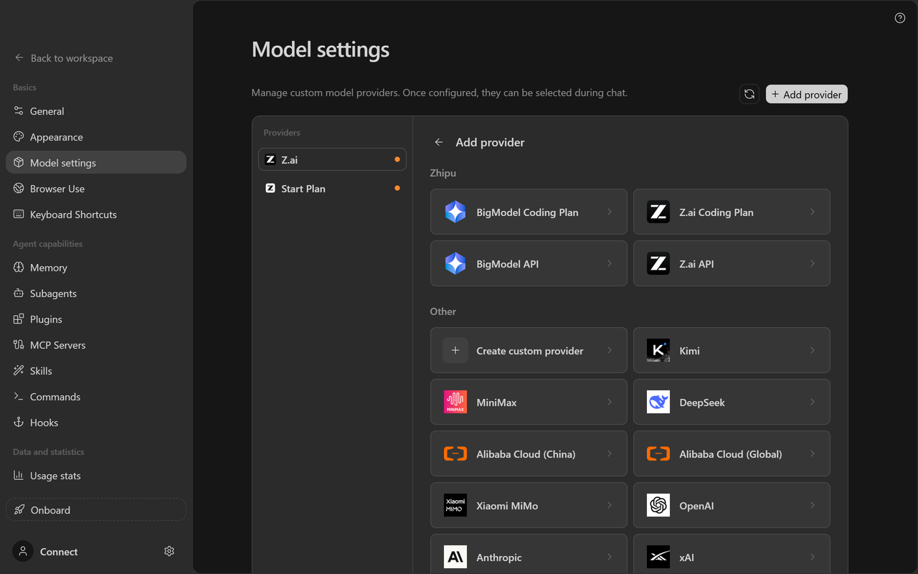918x574 pixels.
Task: Open the Plugins section
Action: point(96,319)
